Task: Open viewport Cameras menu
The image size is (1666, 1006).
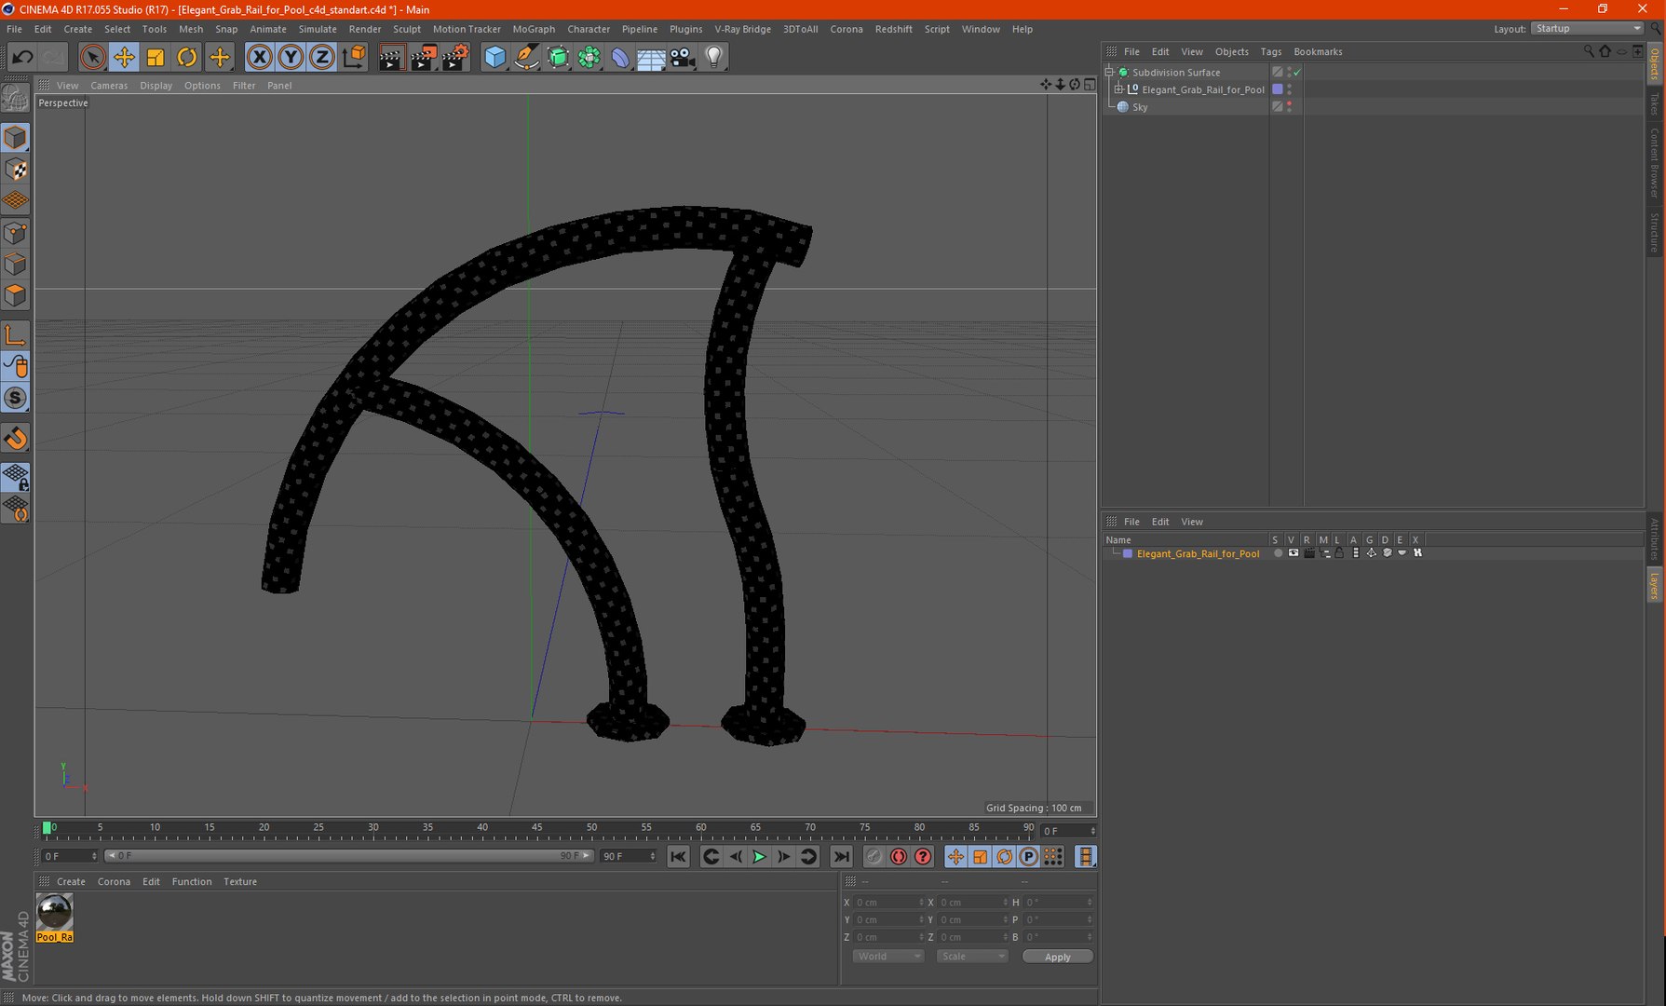Action: (109, 86)
